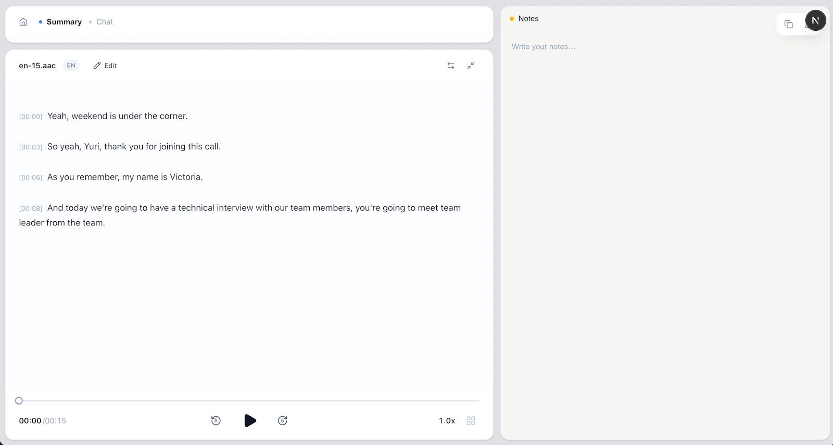Skip forward 5 seconds
The height and width of the screenshot is (445, 833).
[283, 421]
